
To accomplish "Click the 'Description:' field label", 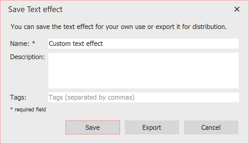I will (x=27, y=57).
